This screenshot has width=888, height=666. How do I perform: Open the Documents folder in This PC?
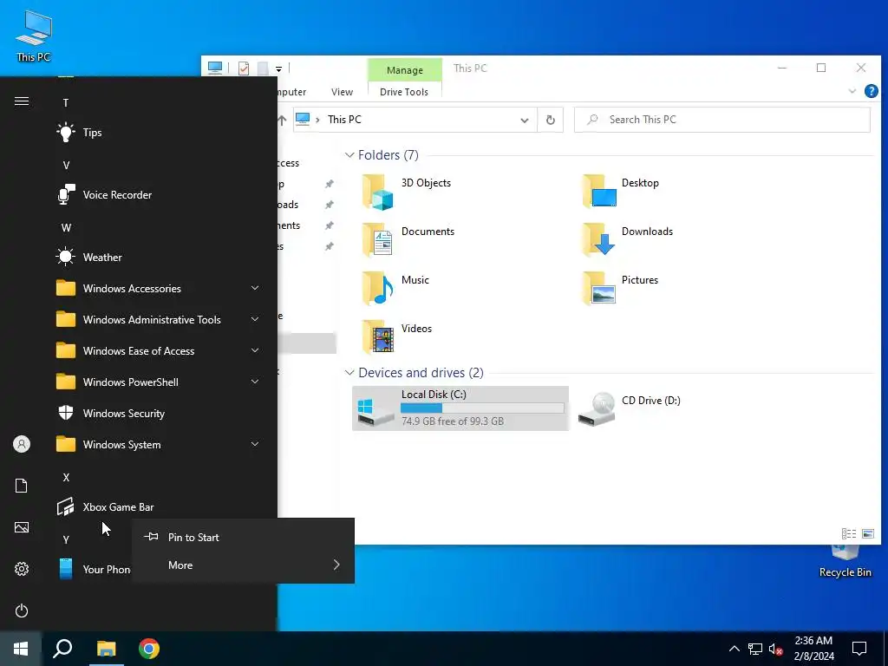point(408,240)
